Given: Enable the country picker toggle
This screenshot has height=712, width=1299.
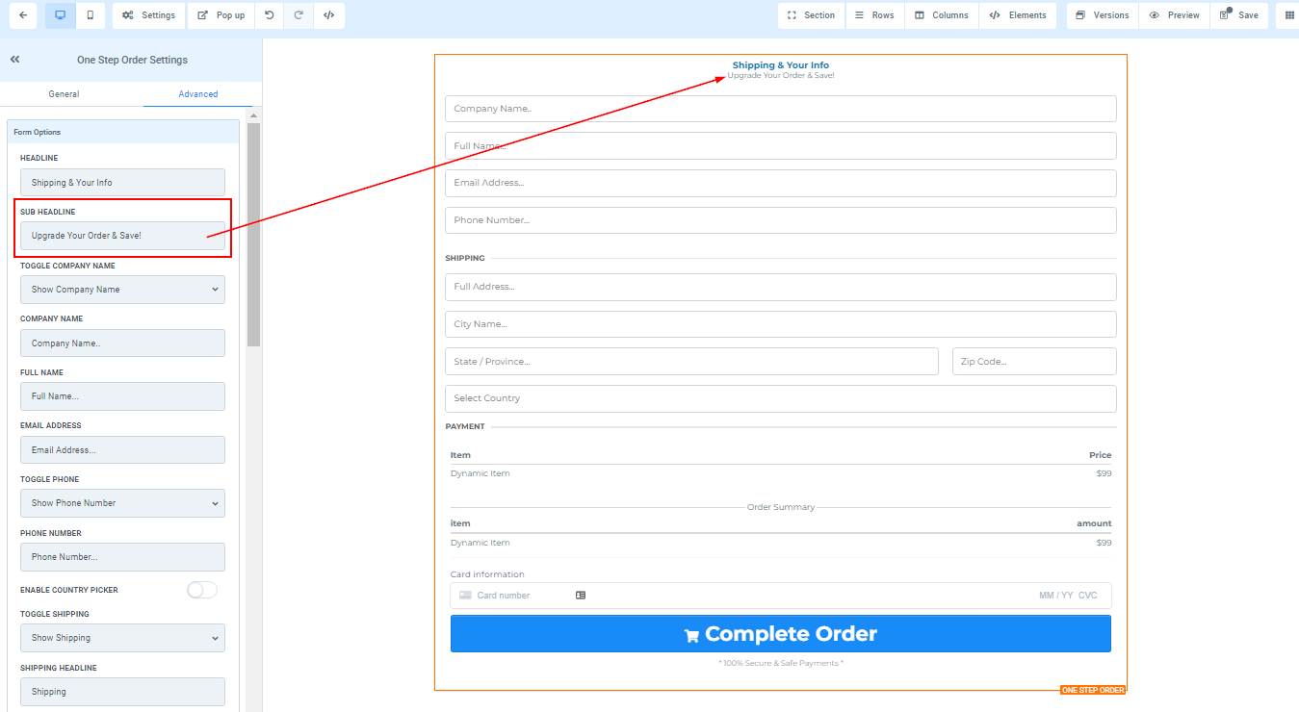Looking at the screenshot, I should pos(202,590).
